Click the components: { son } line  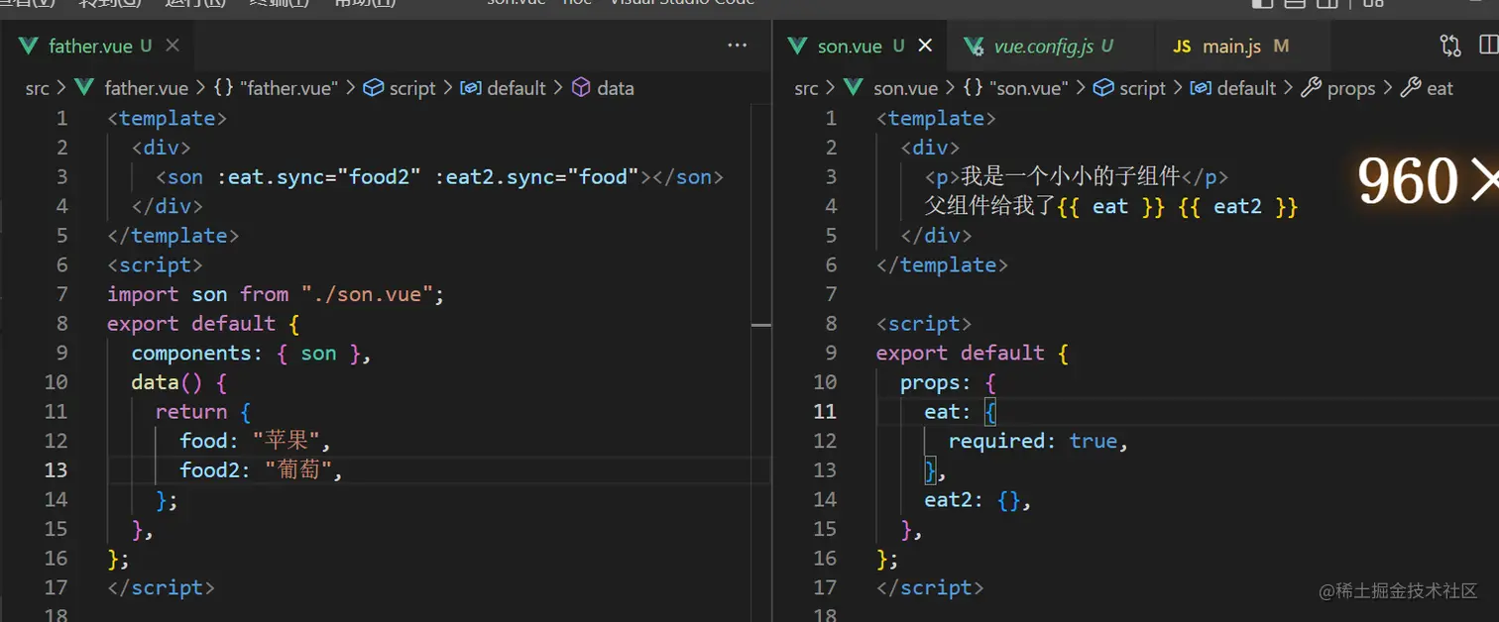coord(251,353)
